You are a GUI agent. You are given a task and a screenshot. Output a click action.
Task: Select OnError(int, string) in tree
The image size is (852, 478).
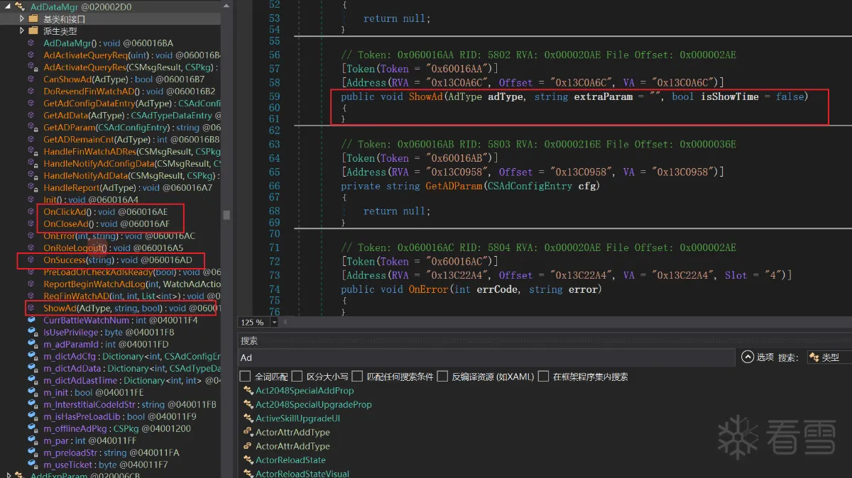(x=119, y=235)
